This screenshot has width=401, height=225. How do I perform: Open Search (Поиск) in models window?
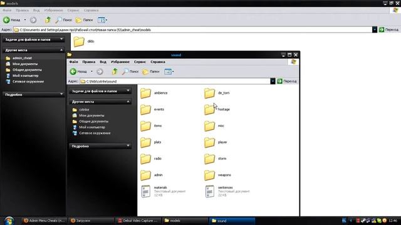[64, 20]
